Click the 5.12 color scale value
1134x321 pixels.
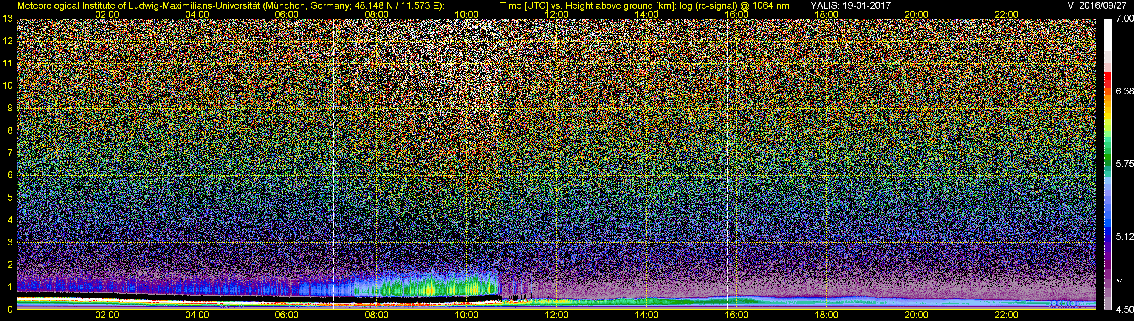click(x=1125, y=236)
